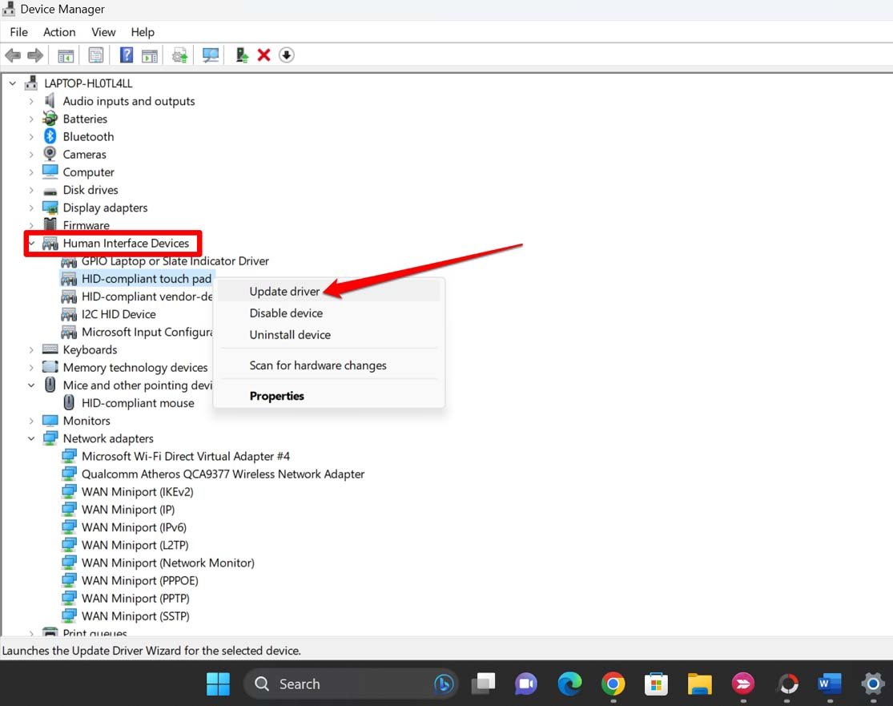The height and width of the screenshot is (706, 893).
Task: Collapse Mice and other pointing devices chevron
Action: (31, 385)
